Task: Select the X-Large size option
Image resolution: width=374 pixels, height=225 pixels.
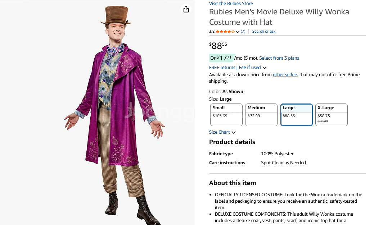Action: click(x=331, y=115)
